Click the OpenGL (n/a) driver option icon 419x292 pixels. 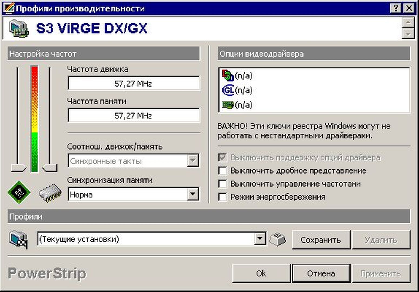(228, 90)
